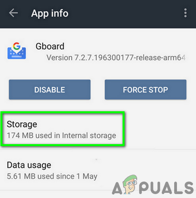Click the Appuals watermark lettering
196x198 pixels.
pos(154,188)
